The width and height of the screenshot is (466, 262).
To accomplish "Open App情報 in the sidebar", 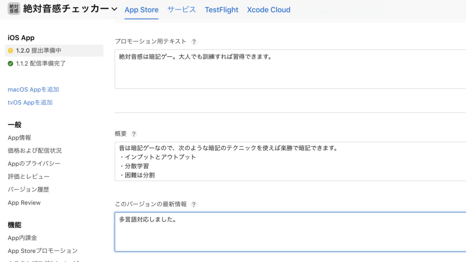I will point(19,138).
